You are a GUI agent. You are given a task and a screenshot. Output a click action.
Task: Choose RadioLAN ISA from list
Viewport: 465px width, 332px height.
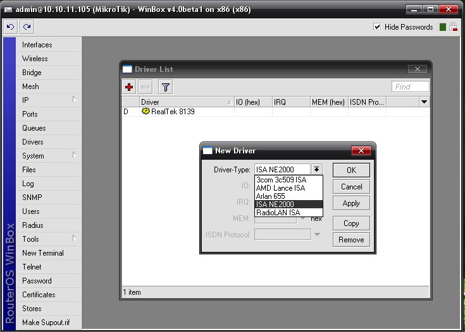(x=288, y=213)
